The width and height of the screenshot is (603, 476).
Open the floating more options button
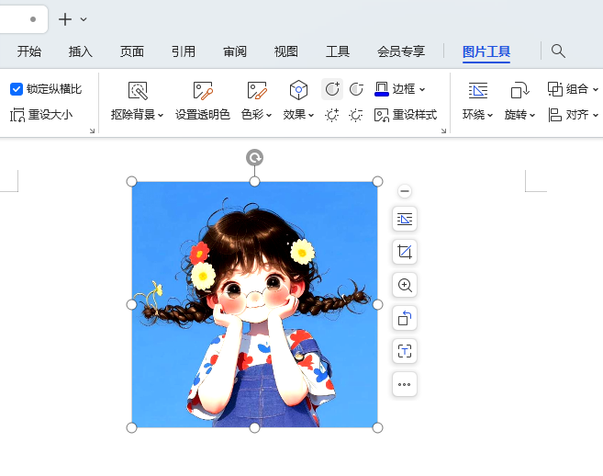click(x=405, y=384)
